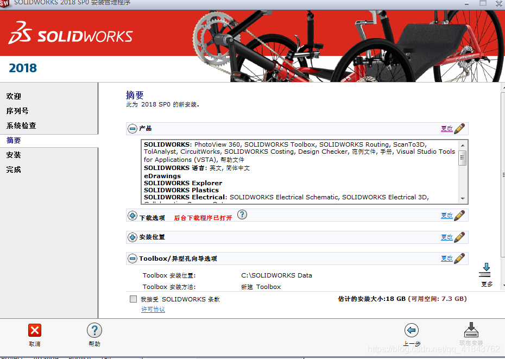Click SOLIDWORKS Electrical entry in list
505x359 pixels.
click(x=286, y=197)
